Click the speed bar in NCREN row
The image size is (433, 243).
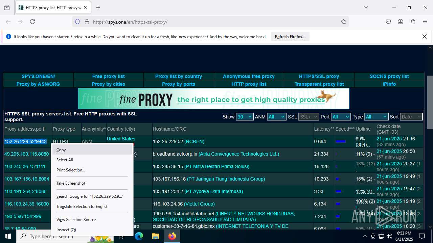(x=340, y=141)
